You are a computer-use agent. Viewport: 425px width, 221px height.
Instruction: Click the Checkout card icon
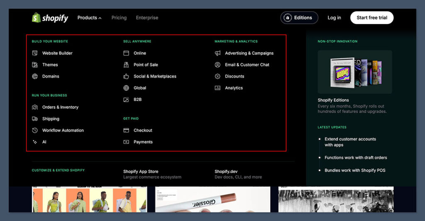coord(126,130)
